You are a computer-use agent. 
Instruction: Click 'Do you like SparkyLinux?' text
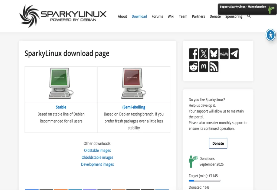[207, 100]
